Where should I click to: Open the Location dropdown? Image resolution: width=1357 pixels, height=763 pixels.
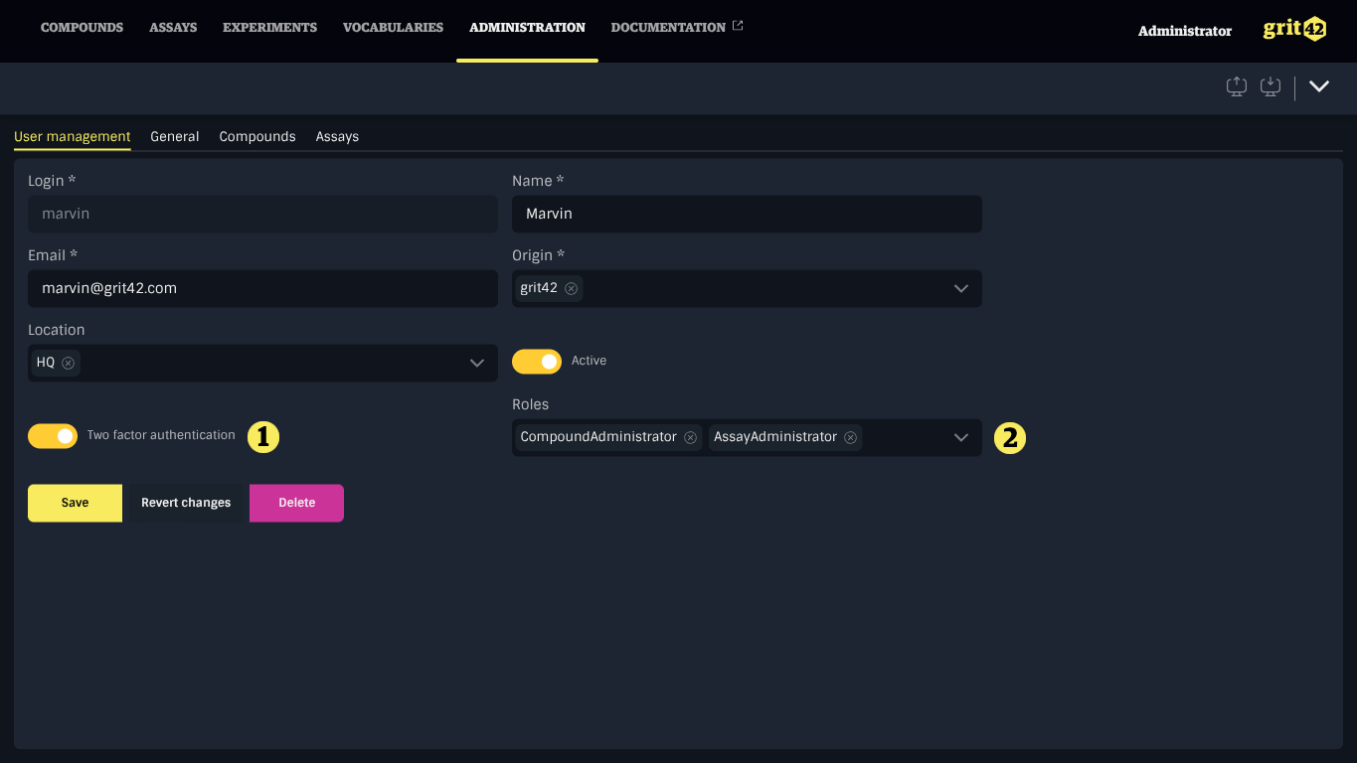click(x=477, y=363)
